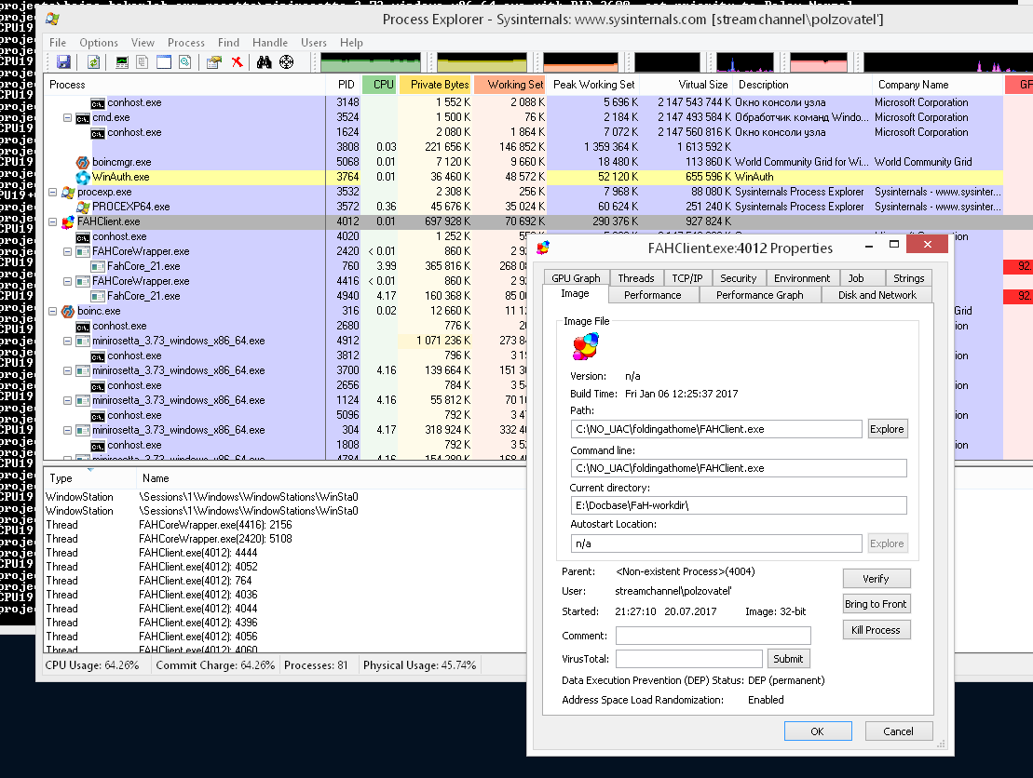Screen dimensions: 1033x778
Task: Click the binoculars find handle icon
Action: coord(265,61)
